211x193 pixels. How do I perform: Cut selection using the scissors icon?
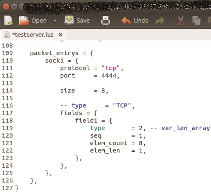click(181, 21)
